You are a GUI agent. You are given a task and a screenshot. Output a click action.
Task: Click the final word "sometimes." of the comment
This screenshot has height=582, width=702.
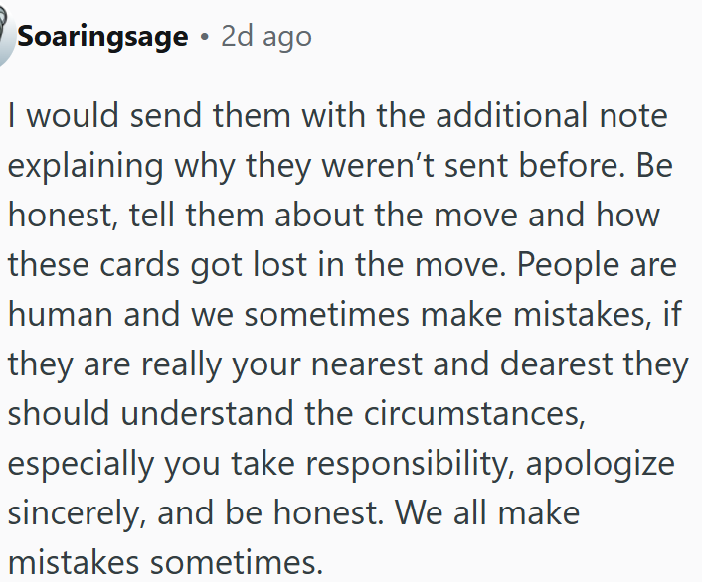(236, 563)
